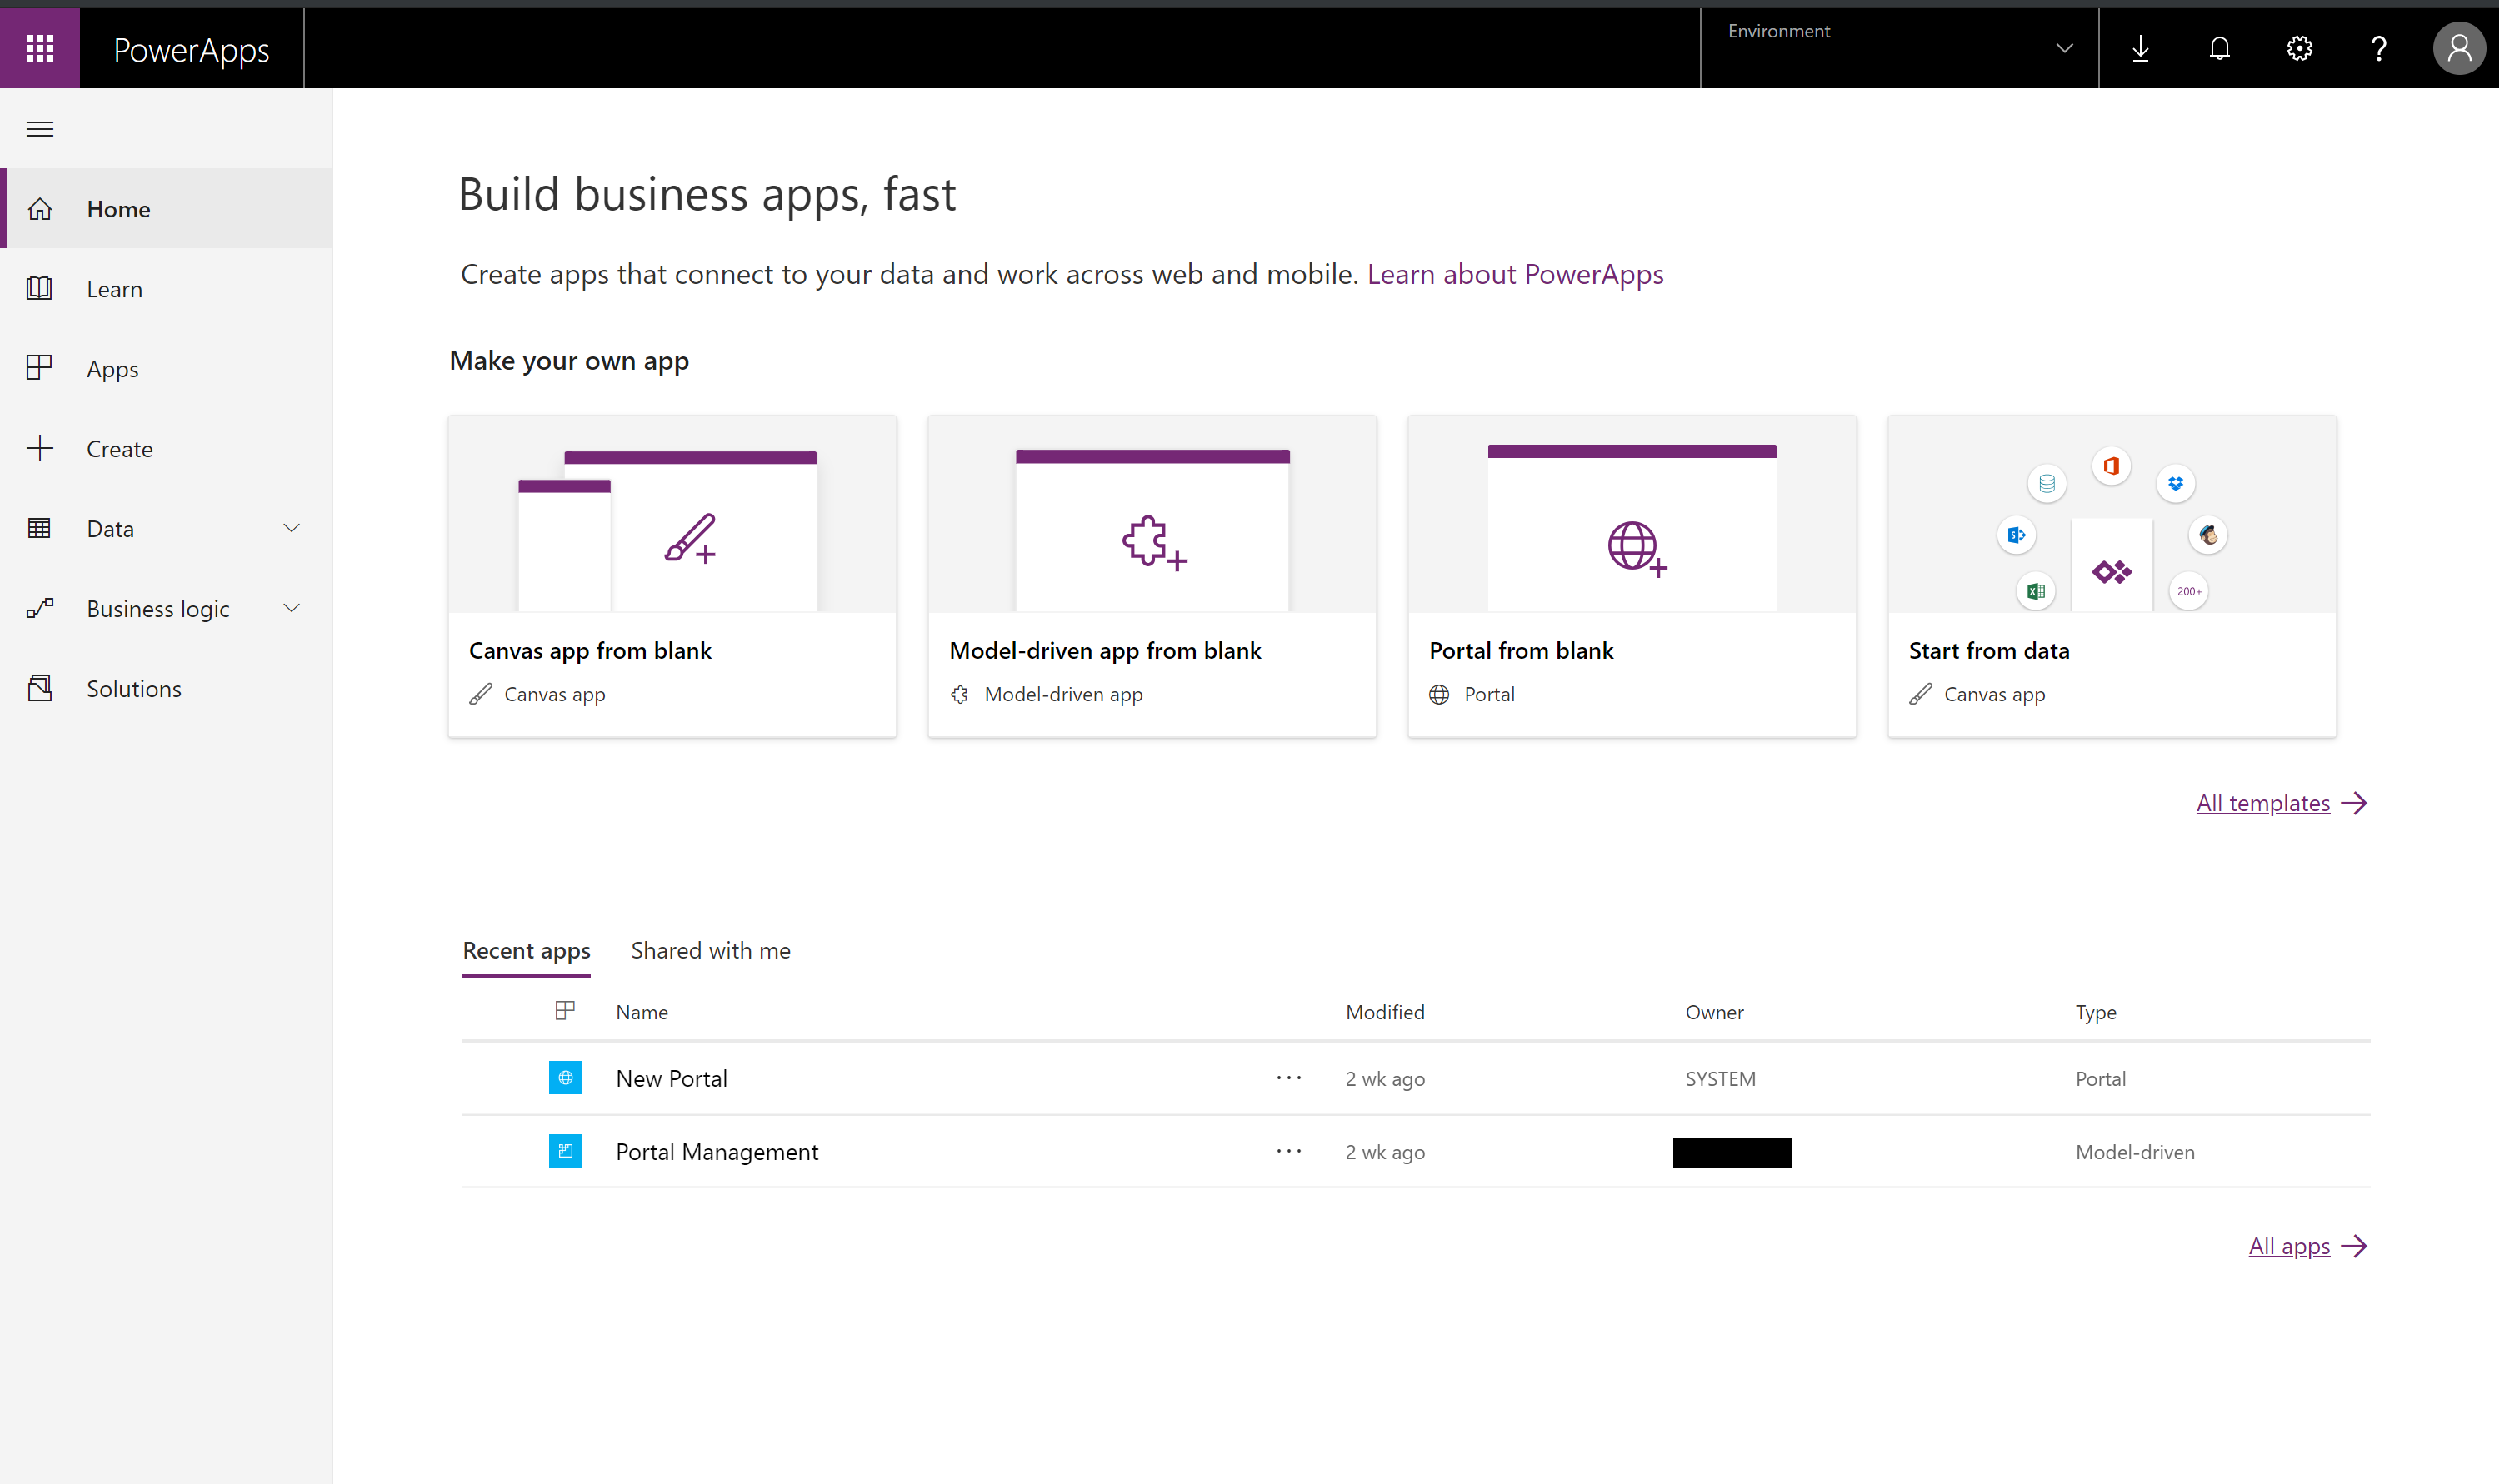Click the Solutions icon in sidebar
Viewport: 2499px width, 1484px height.
pyautogui.click(x=42, y=687)
